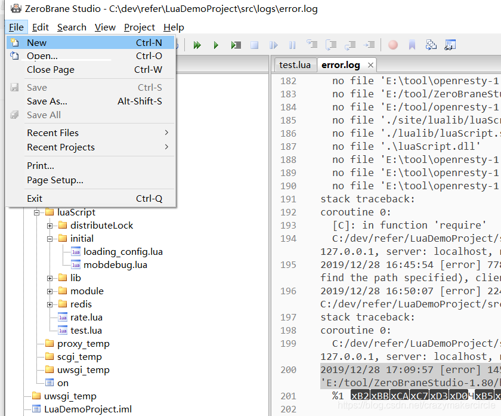Open the Recent Projects submenu

(x=91, y=147)
